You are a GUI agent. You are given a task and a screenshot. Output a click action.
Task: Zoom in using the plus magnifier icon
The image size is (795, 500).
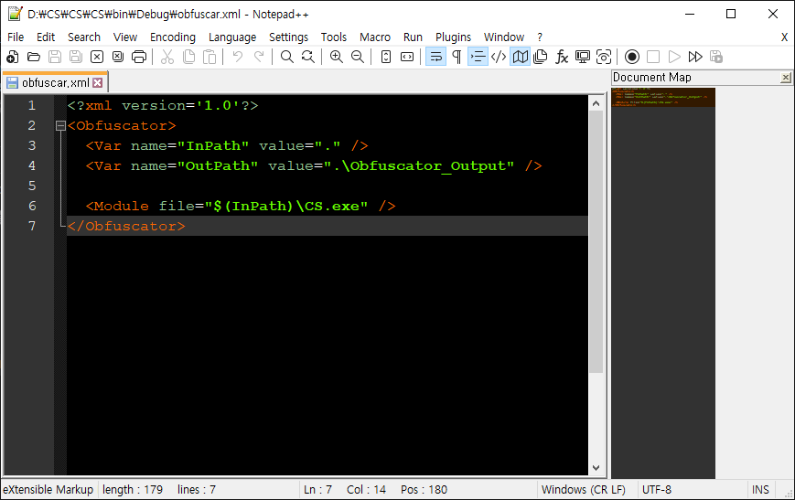click(x=336, y=57)
